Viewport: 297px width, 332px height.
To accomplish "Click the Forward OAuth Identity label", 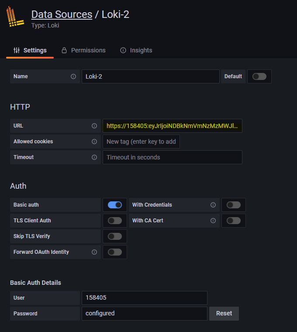I will click(x=41, y=252).
